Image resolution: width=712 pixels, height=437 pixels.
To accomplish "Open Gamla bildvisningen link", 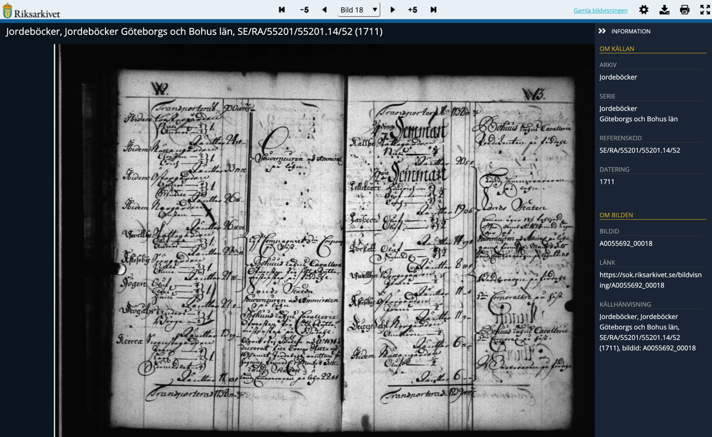I will pos(601,10).
